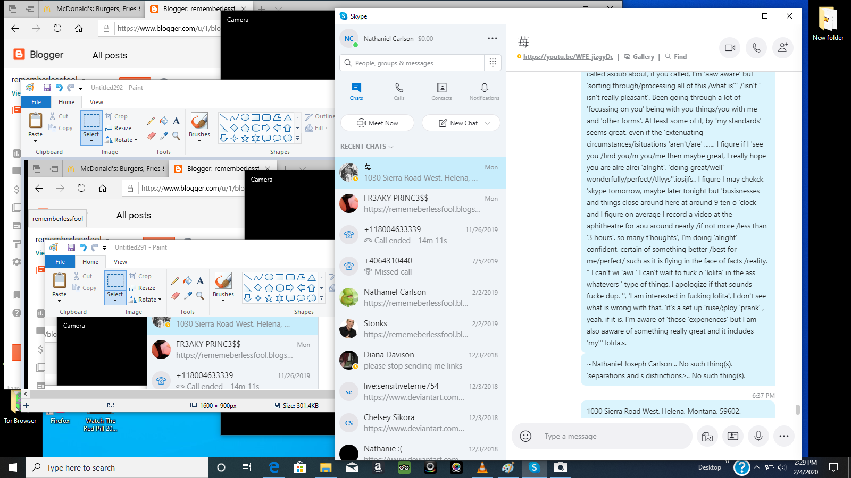
Task: Switch to the McDonald's tab in the Edge window
Action: click(x=92, y=9)
